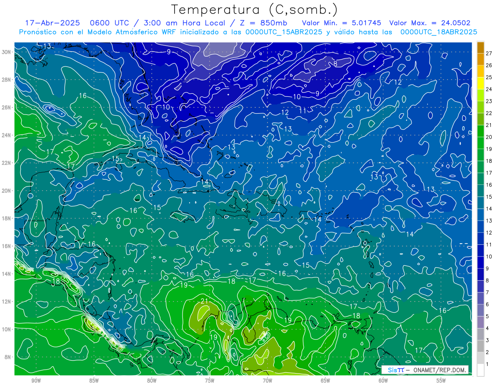
Task: Click the '20N' latitude axis label
Action: 7,191
